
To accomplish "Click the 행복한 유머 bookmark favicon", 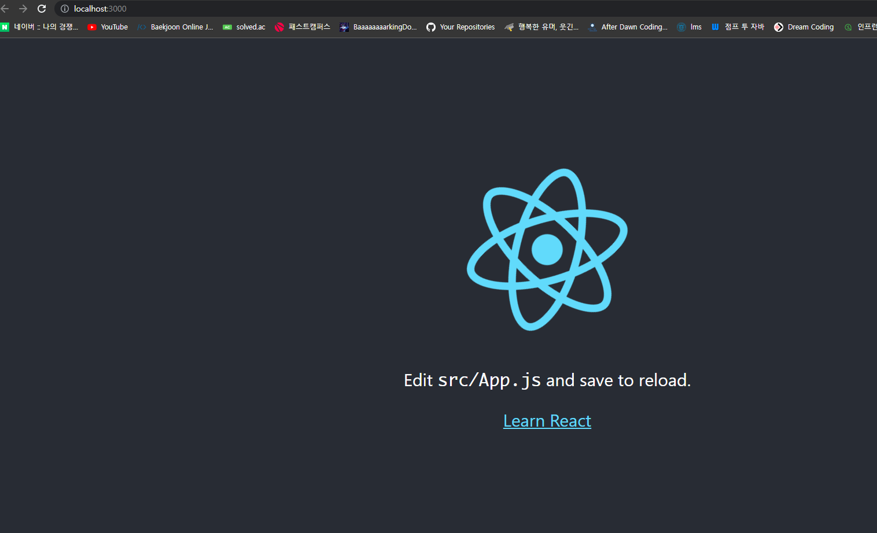I will click(509, 27).
